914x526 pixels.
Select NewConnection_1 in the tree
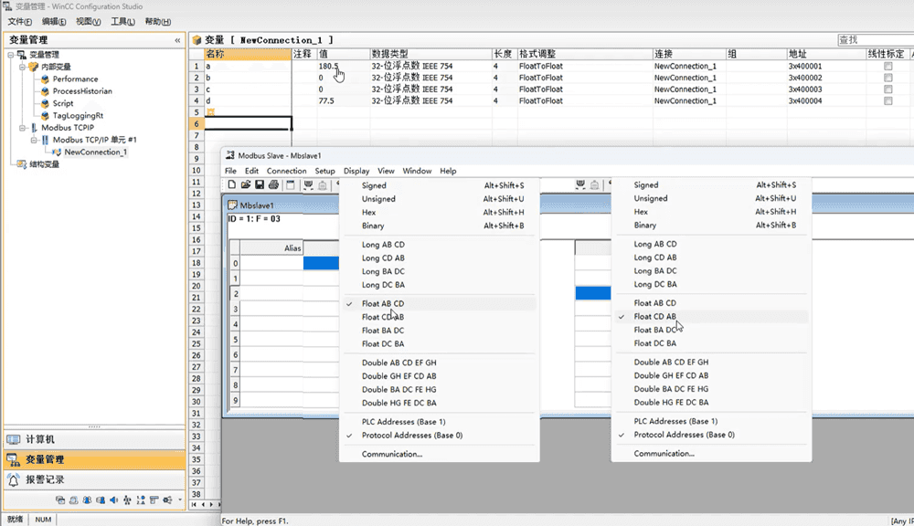point(95,153)
